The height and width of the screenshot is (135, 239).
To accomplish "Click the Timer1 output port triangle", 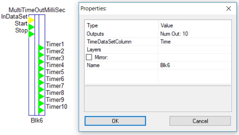I will click(41, 48).
